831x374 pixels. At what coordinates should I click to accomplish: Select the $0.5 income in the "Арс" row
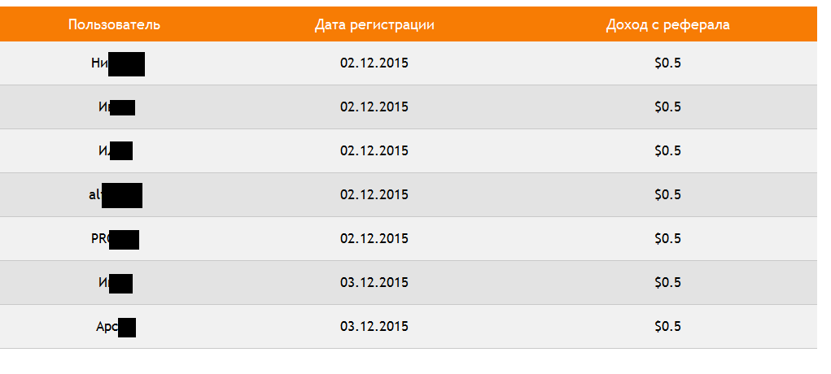click(x=667, y=326)
